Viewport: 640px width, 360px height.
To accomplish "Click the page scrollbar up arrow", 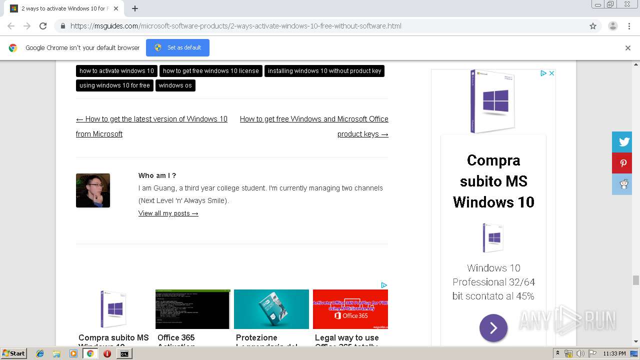I will [636, 64].
